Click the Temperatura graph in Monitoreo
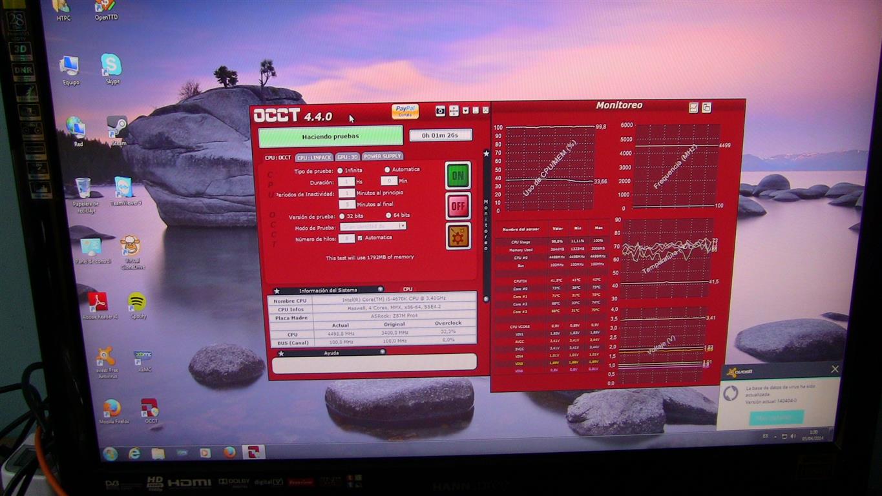Image resolution: width=882 pixels, height=496 pixels. coord(667,259)
